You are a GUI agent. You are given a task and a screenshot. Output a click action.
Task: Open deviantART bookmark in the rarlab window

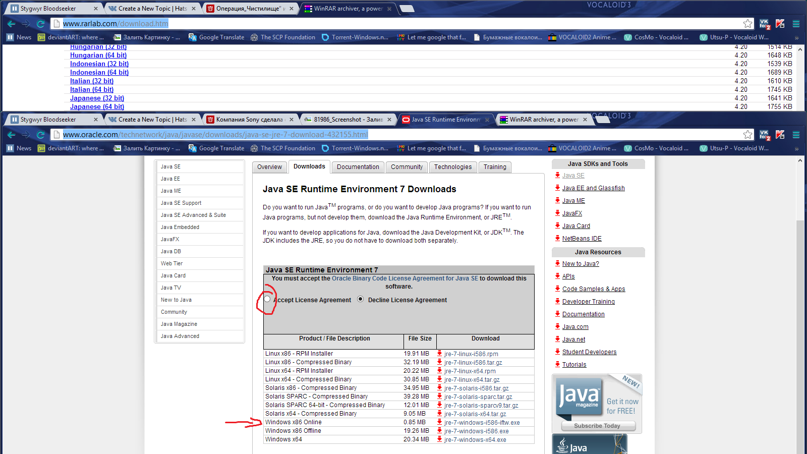point(71,37)
